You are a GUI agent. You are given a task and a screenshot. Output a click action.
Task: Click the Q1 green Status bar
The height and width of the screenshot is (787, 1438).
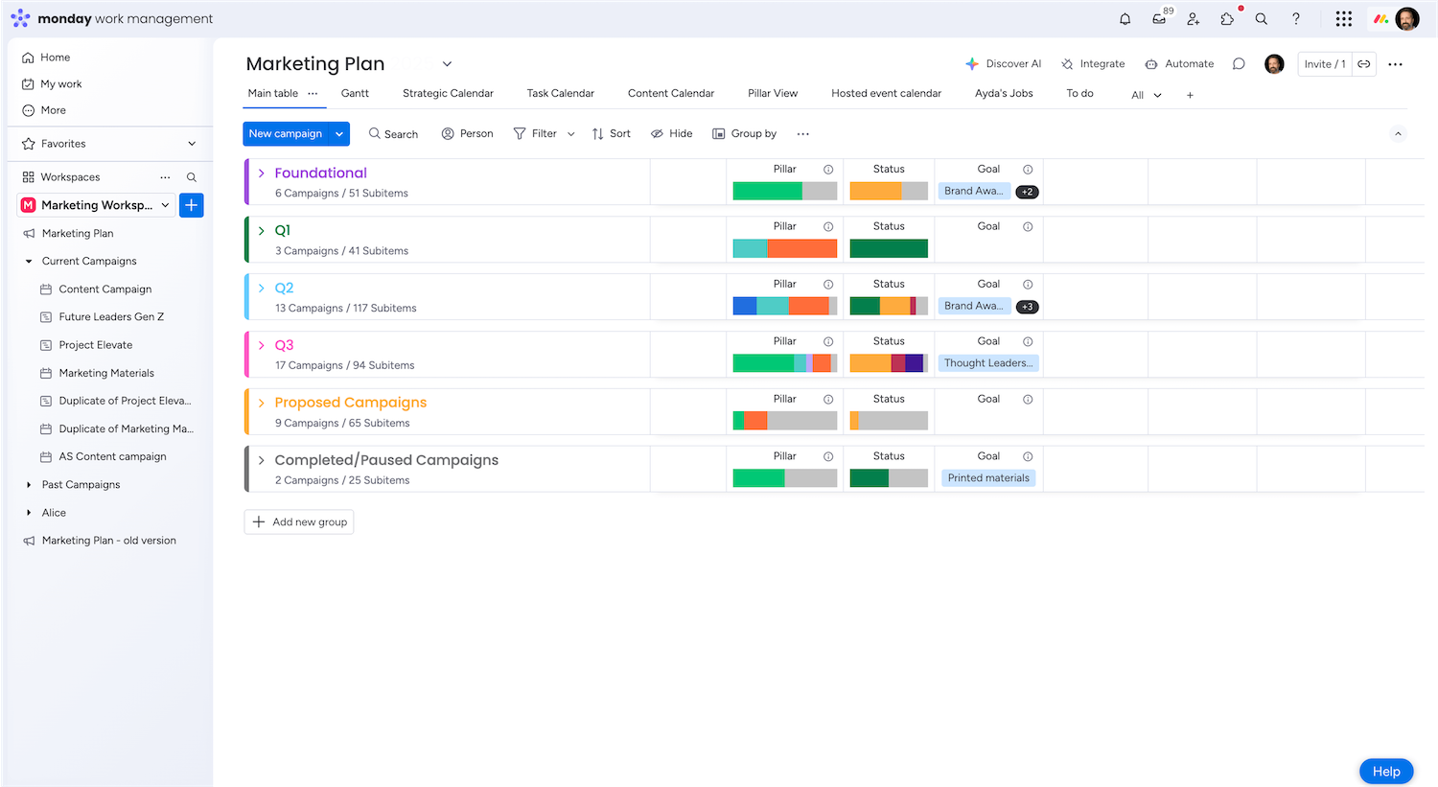(x=888, y=249)
